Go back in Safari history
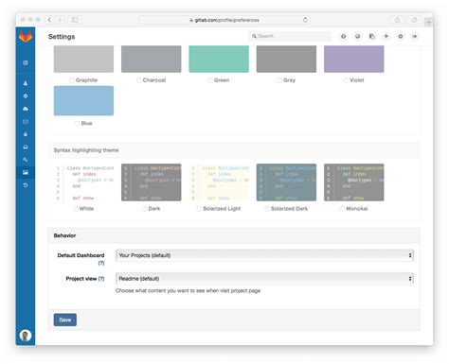The height and width of the screenshot is (364, 449). (49, 20)
